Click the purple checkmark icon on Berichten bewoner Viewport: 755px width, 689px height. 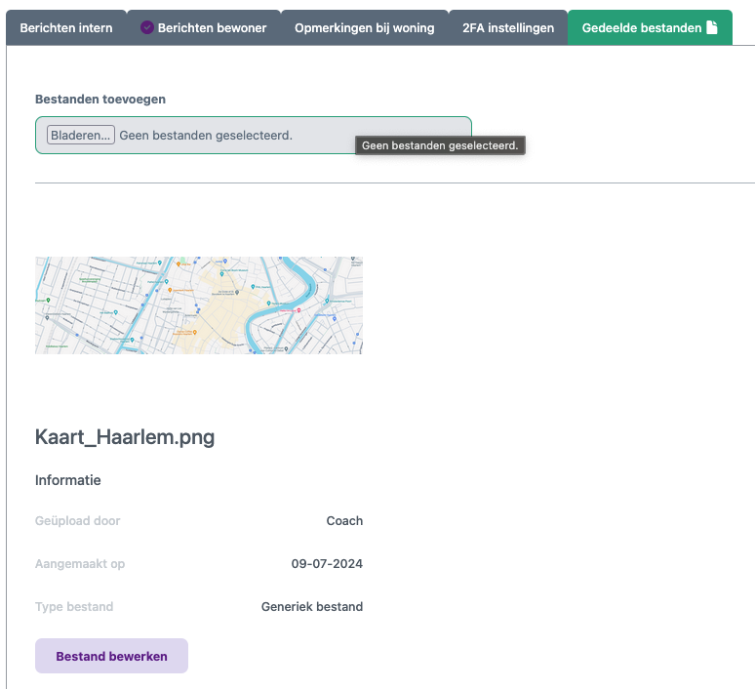(x=147, y=28)
